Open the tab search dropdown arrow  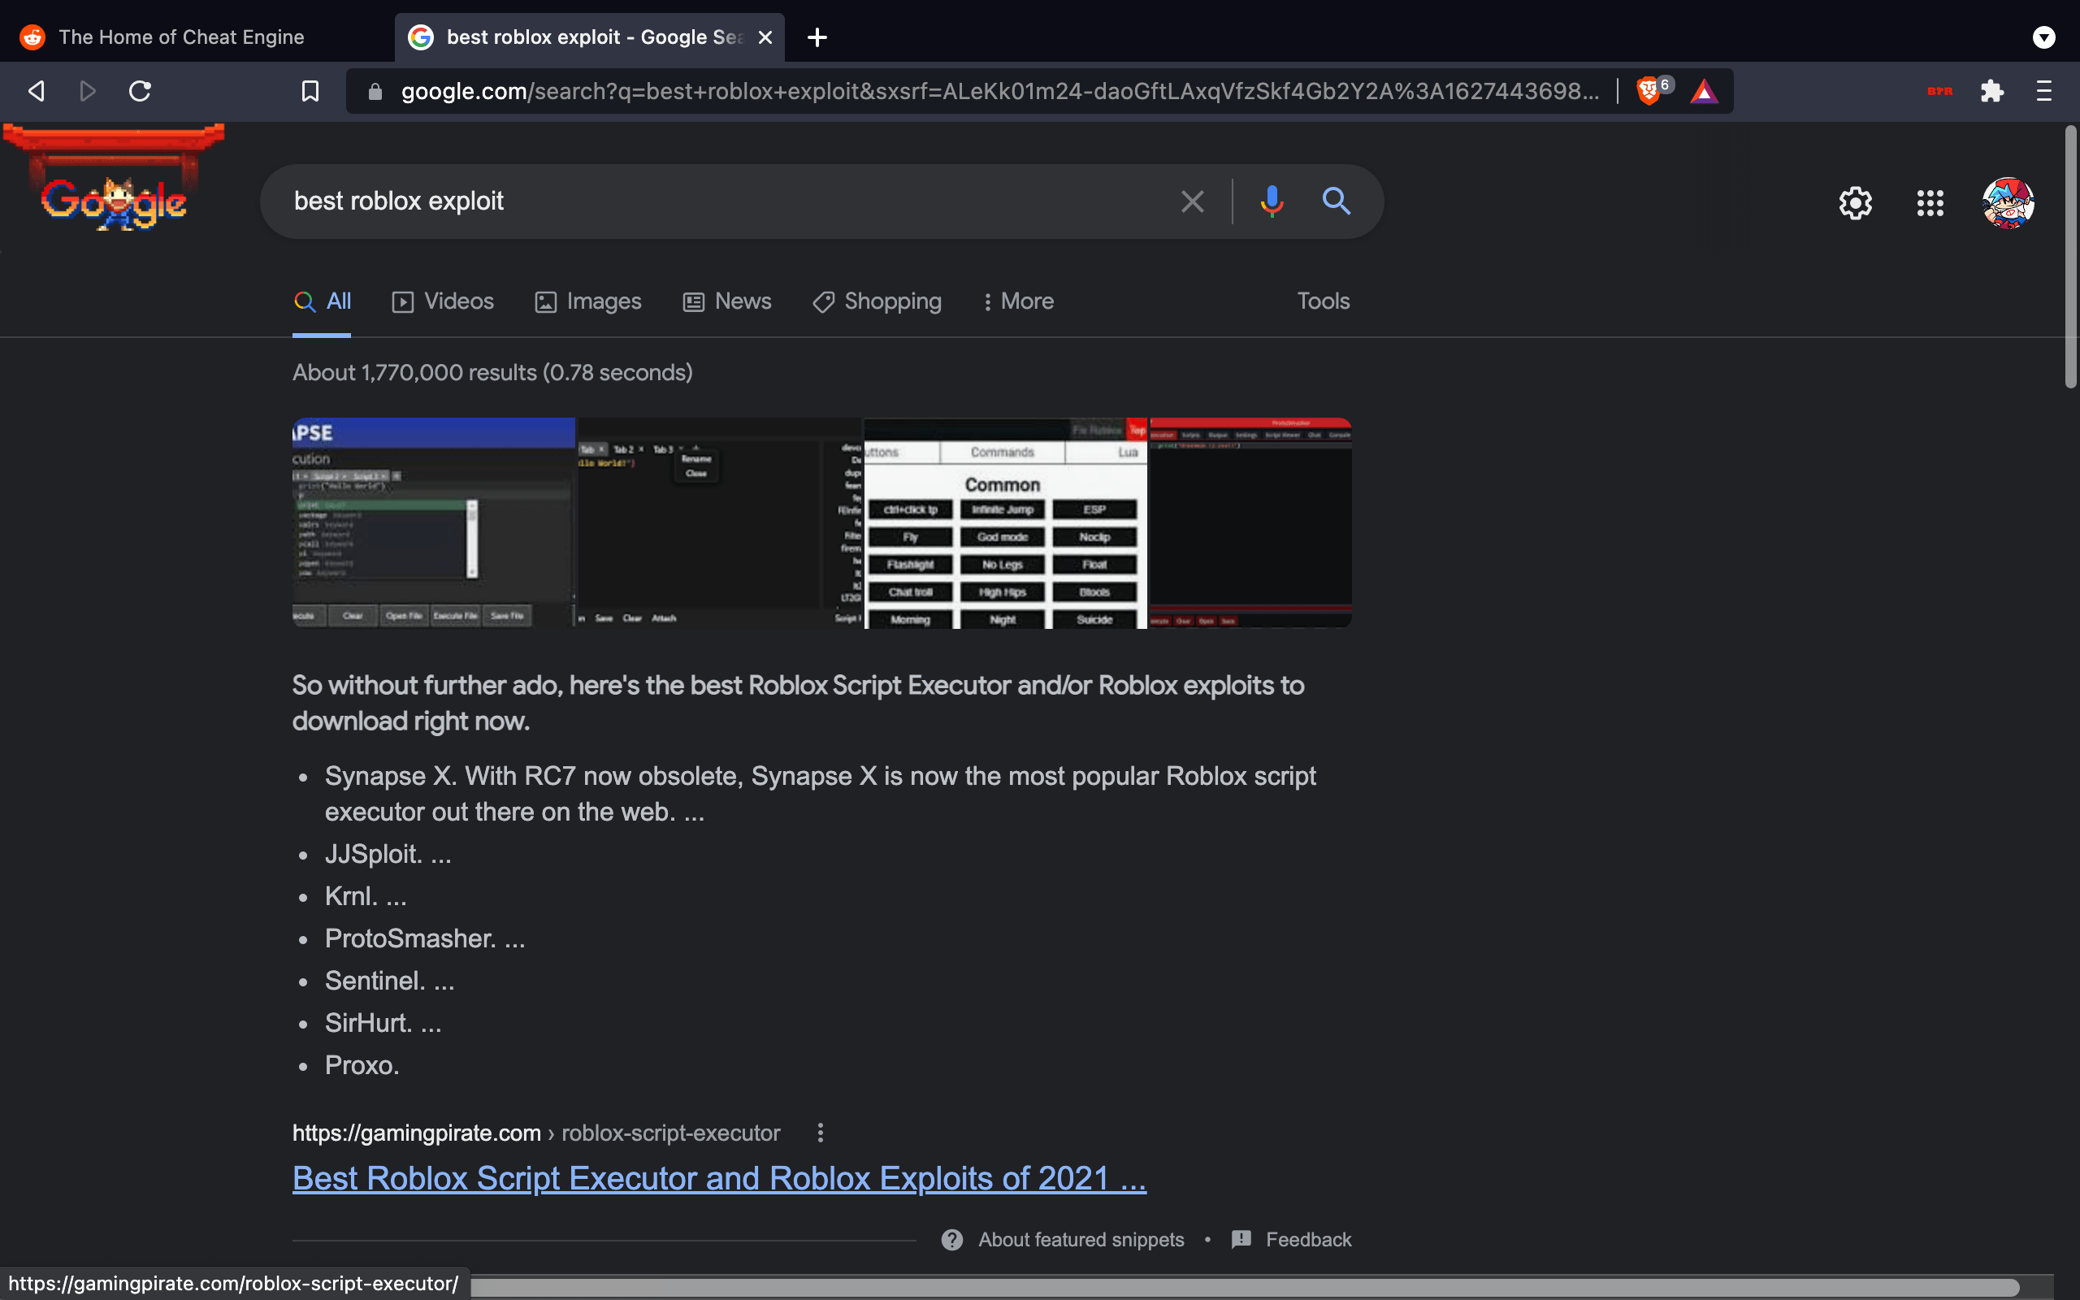(x=2044, y=37)
